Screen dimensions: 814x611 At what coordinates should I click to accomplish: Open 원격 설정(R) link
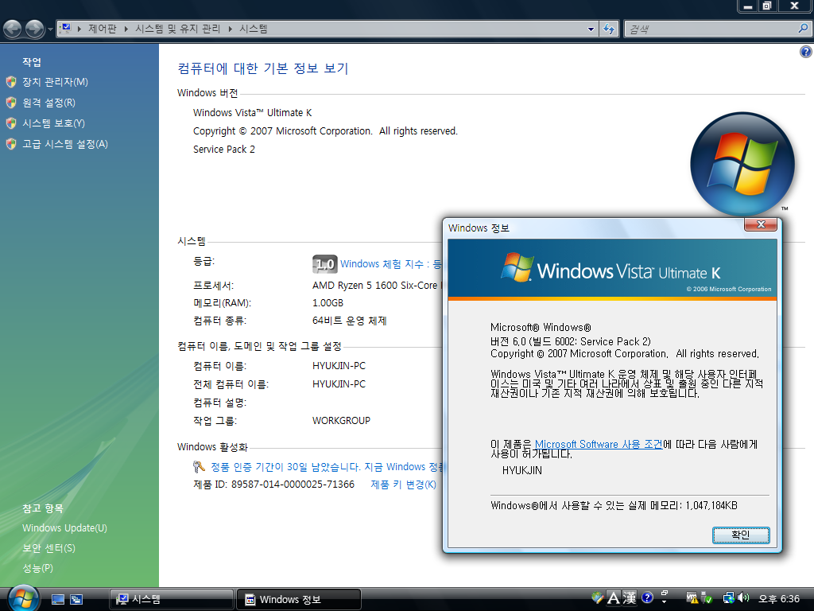tap(48, 103)
